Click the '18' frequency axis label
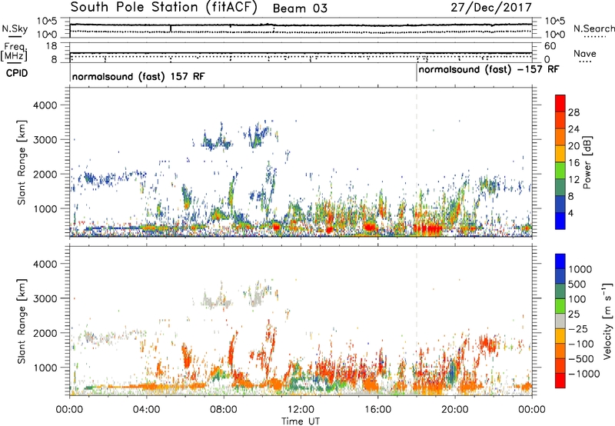The height and width of the screenshot is (426, 615). coord(52,46)
